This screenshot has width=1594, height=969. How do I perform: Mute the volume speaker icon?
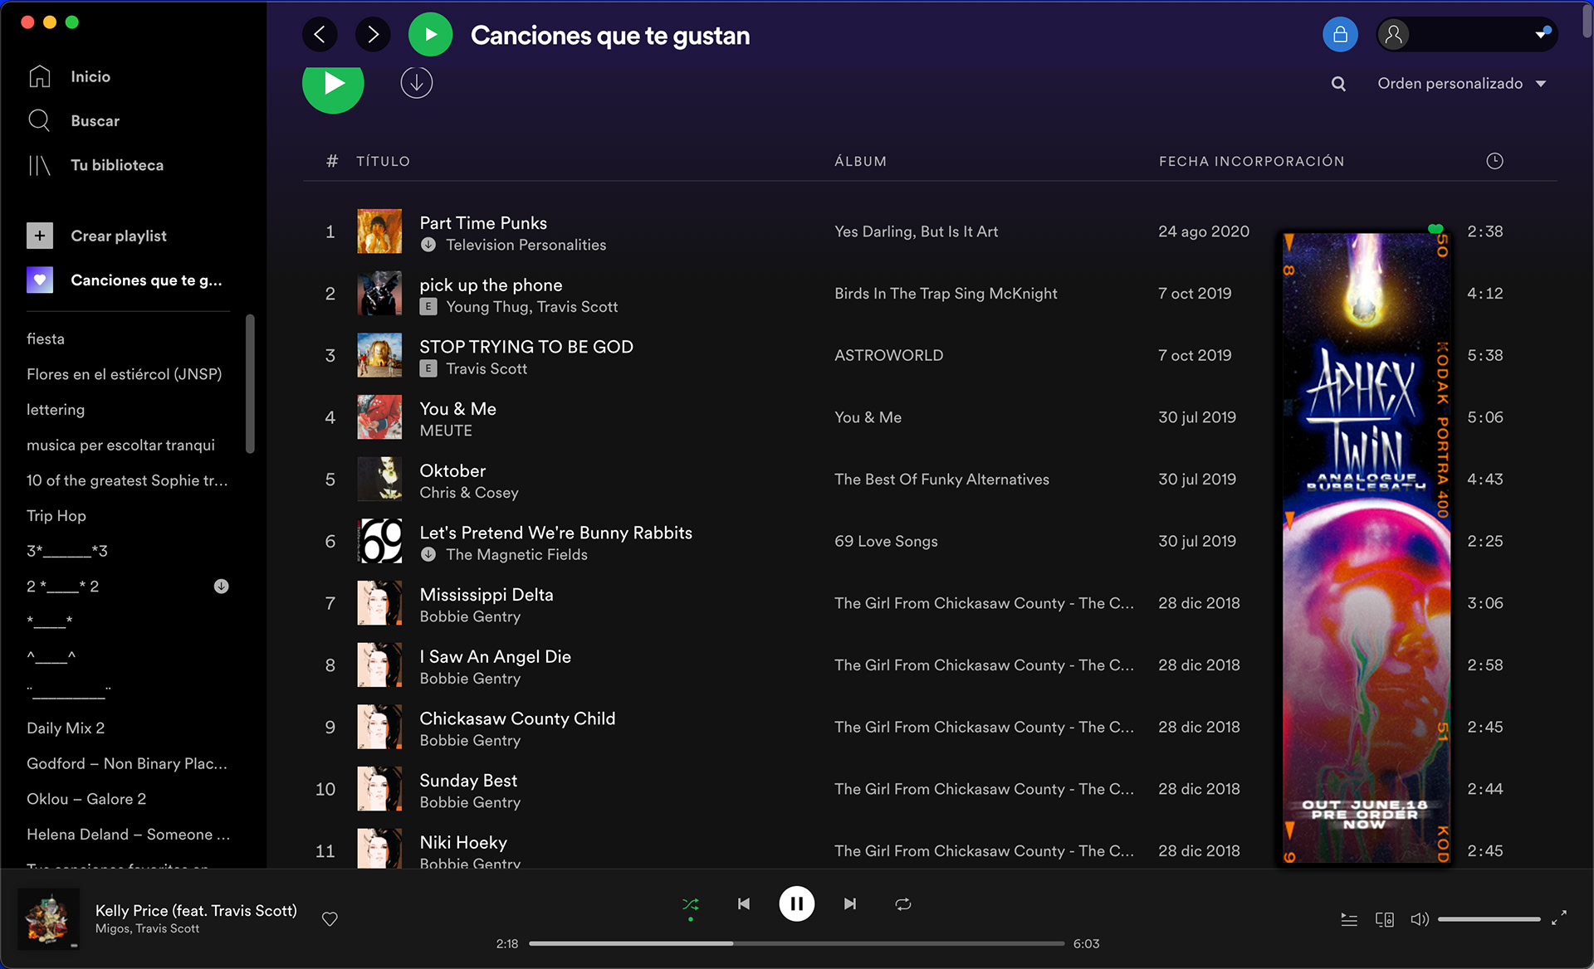coord(1419,919)
